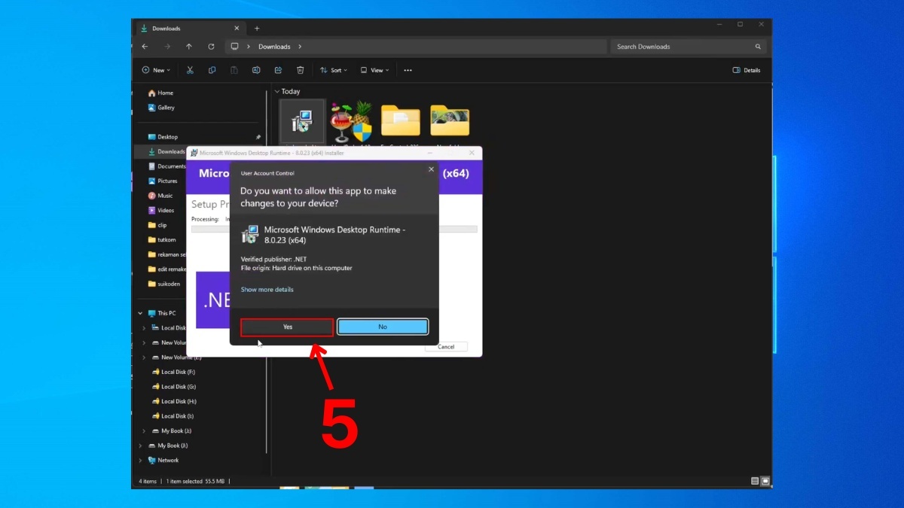Refresh the Downloads folder view
Image resolution: width=904 pixels, height=508 pixels.
[211, 47]
